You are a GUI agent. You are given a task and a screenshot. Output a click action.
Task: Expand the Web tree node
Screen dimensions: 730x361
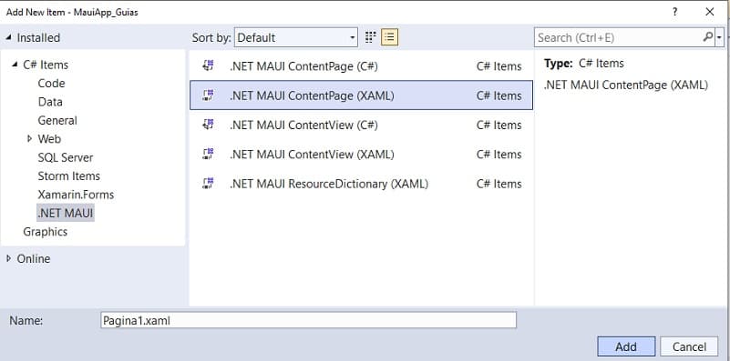pyautogui.click(x=30, y=138)
